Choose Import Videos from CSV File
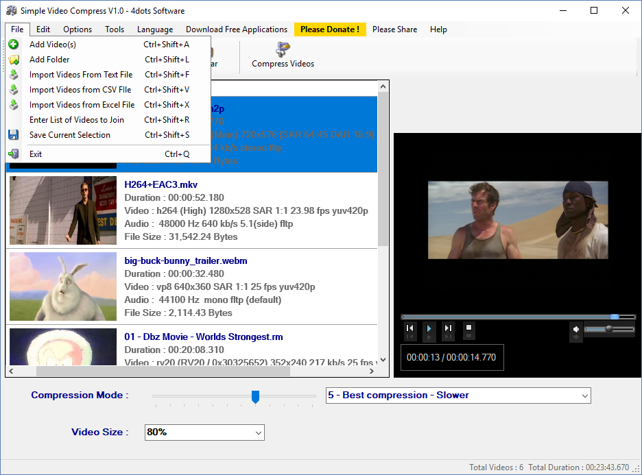 [80, 90]
